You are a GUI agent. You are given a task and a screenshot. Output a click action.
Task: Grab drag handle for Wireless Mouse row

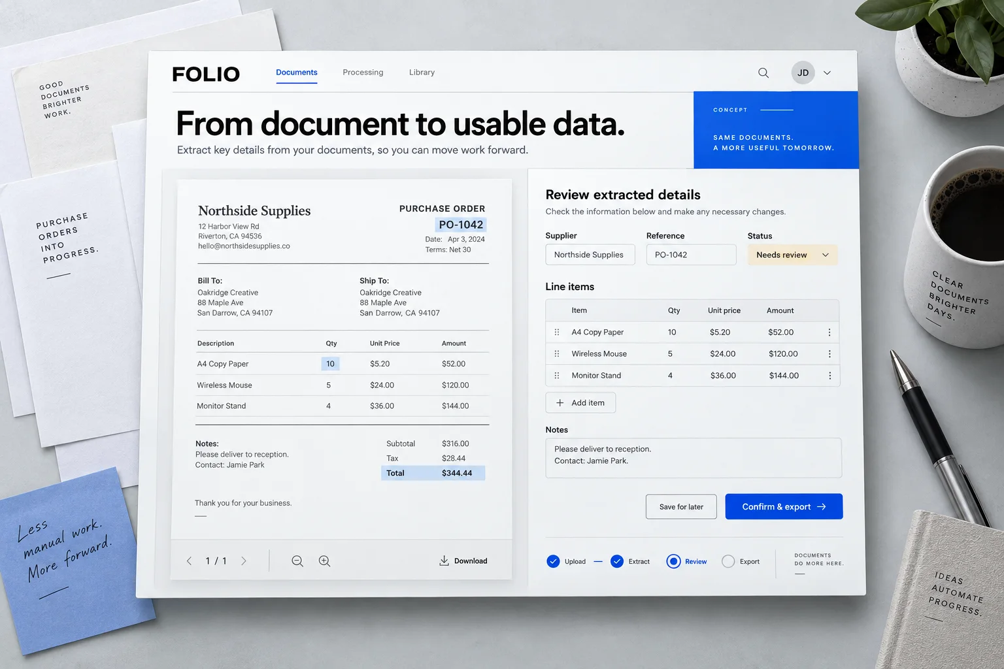click(x=557, y=354)
